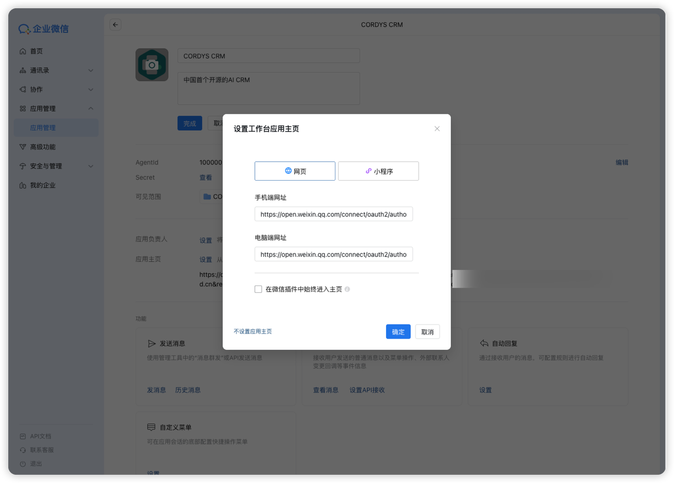Screen dimensions: 674x483
Task: Click the globe icon on 网页 tab
Action: click(288, 171)
